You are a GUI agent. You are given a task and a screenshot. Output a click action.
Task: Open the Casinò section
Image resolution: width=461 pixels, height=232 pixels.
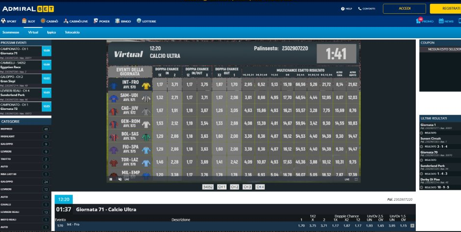[x=49, y=21]
